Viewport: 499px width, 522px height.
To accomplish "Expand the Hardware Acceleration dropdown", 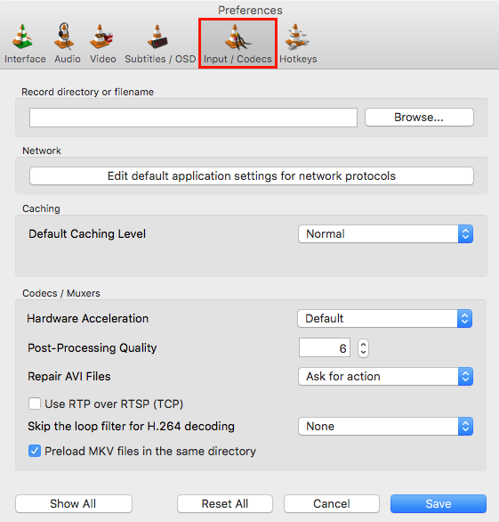I will pyautogui.click(x=384, y=319).
